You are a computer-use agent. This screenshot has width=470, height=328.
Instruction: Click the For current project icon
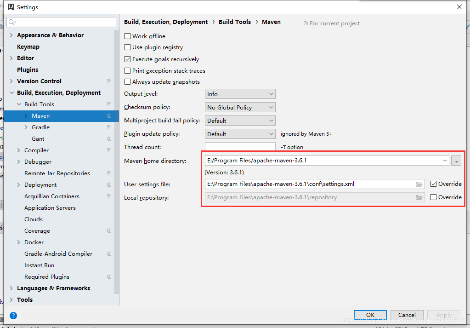coord(306,23)
